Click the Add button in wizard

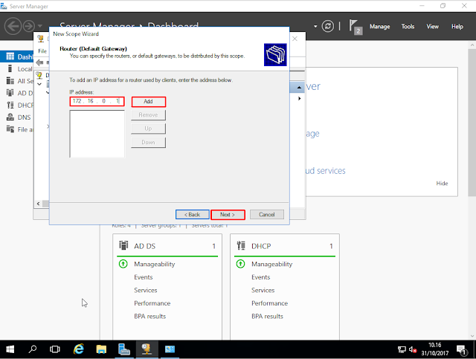click(149, 102)
